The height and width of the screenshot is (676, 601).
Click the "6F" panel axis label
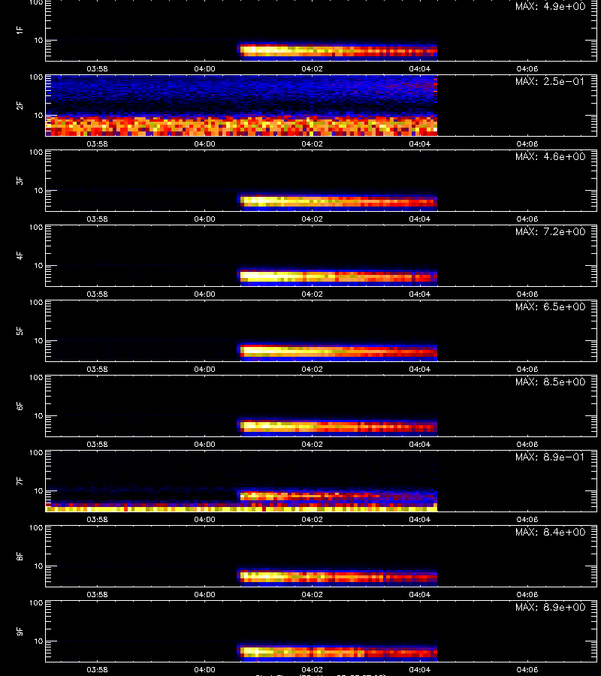20,406
